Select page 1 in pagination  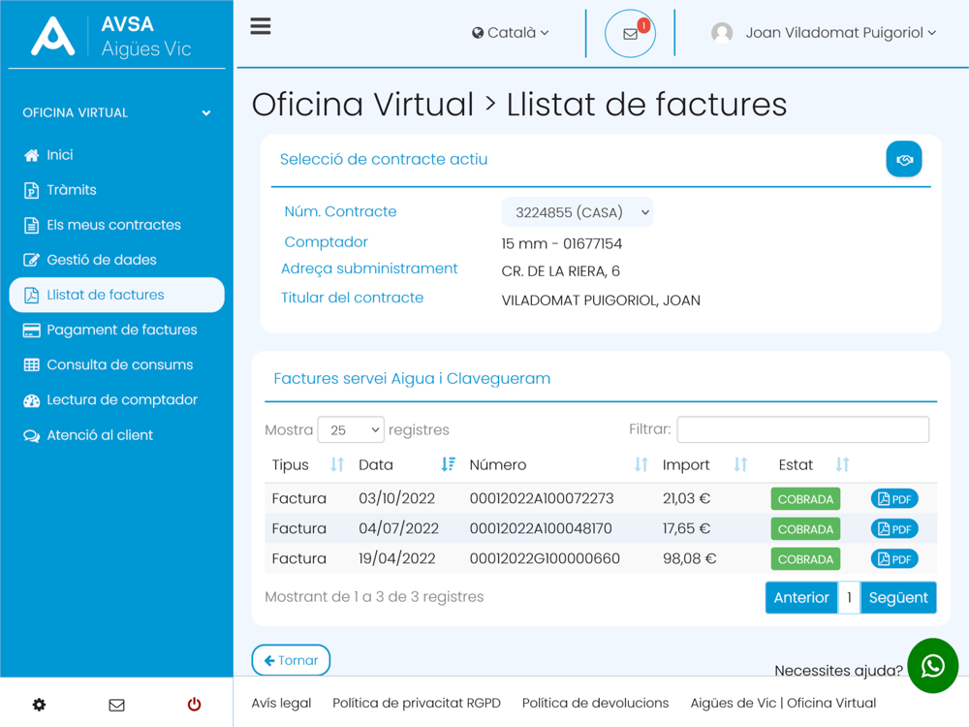pyautogui.click(x=849, y=597)
